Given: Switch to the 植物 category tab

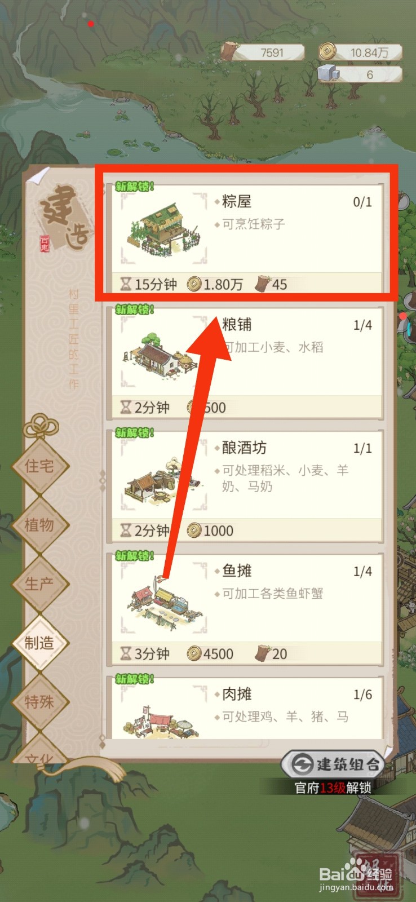Looking at the screenshot, I should (40, 525).
